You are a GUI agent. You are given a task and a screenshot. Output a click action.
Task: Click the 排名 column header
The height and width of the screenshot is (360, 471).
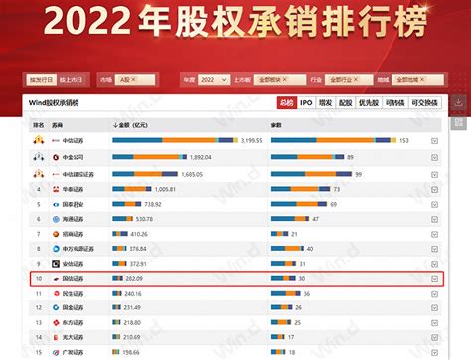[x=38, y=125]
